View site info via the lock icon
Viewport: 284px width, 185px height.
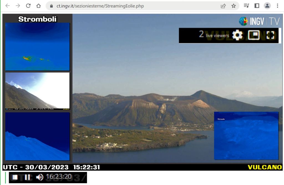[51, 6]
